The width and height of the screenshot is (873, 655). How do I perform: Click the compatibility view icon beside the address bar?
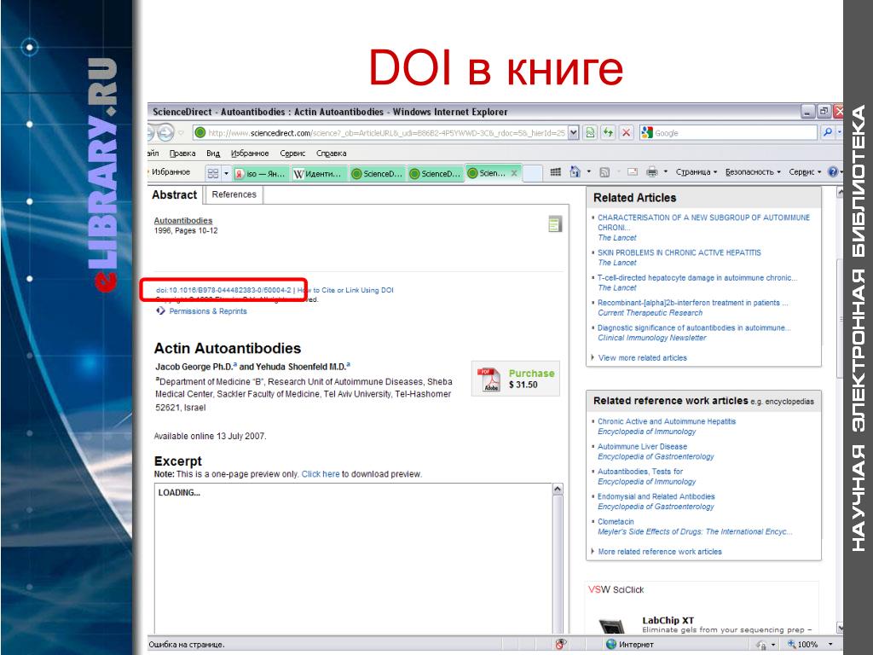point(590,132)
